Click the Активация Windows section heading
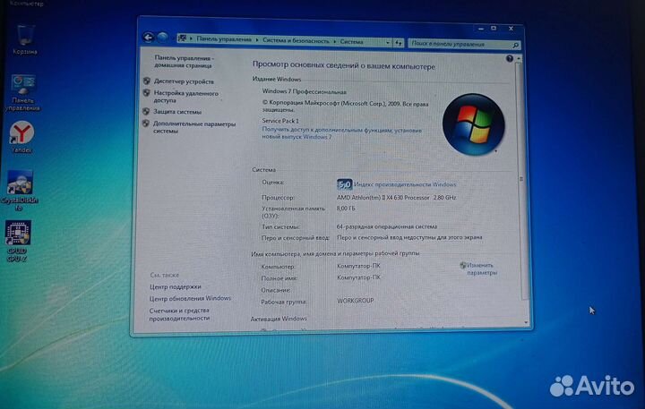 click(x=279, y=319)
